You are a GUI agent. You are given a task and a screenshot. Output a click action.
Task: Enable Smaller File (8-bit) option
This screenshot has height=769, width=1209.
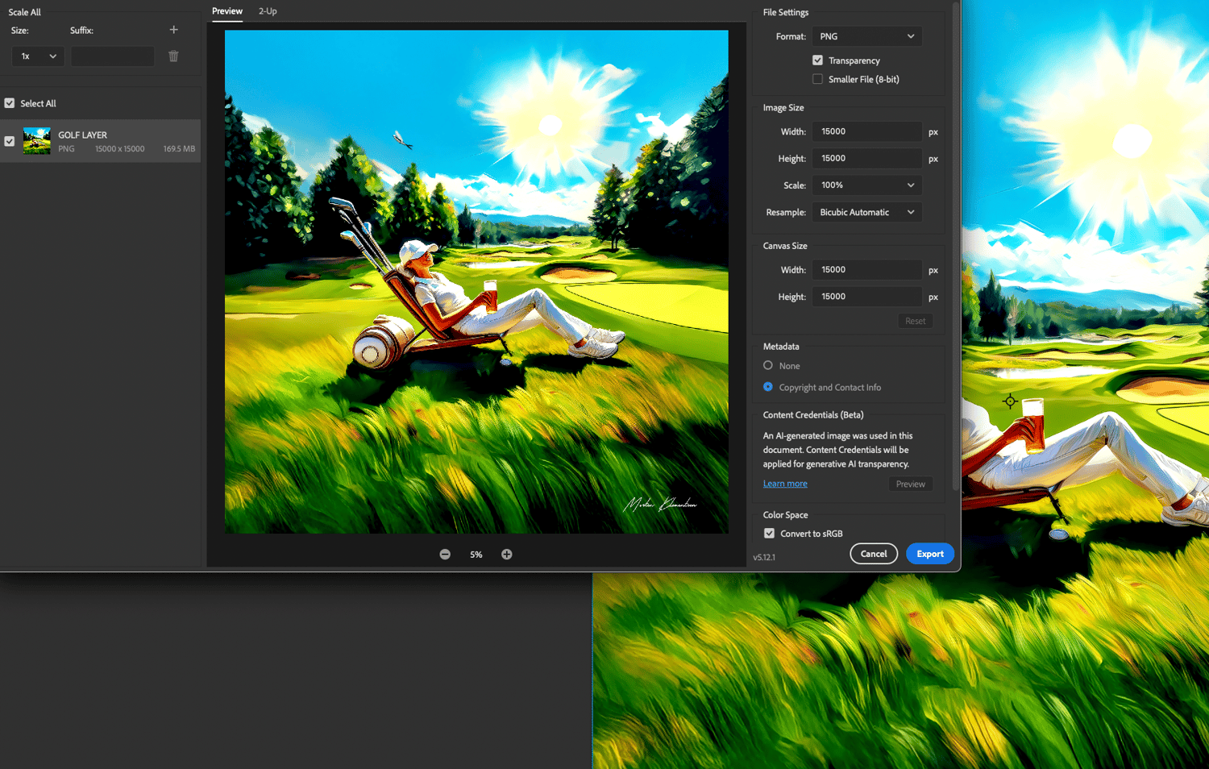[x=818, y=79]
